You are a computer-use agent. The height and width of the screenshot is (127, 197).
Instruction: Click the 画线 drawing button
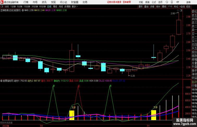164,7
